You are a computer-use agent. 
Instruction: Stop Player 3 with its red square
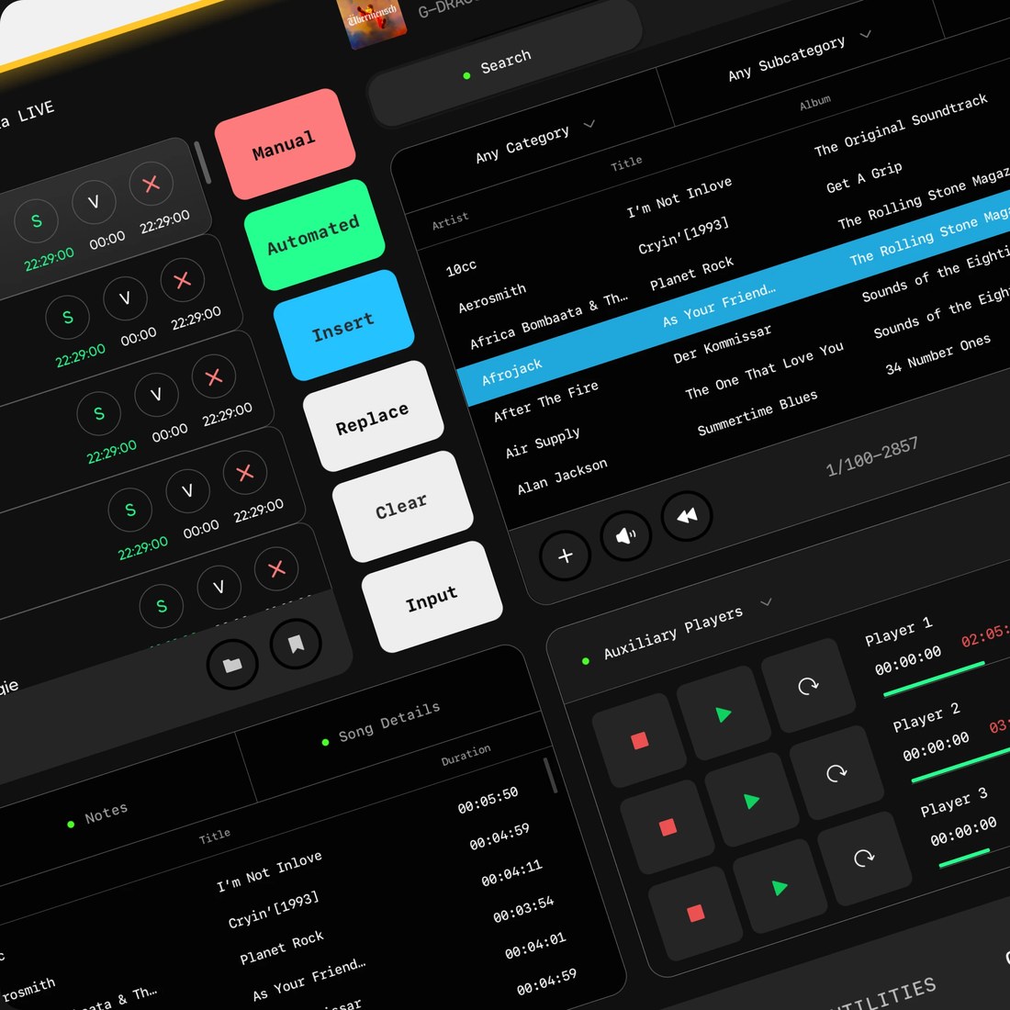(x=696, y=913)
